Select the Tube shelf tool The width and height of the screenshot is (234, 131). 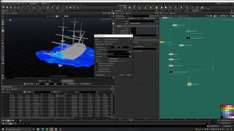point(11,8)
